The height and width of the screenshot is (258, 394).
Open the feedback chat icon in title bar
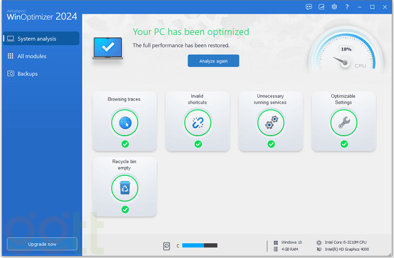[309, 7]
